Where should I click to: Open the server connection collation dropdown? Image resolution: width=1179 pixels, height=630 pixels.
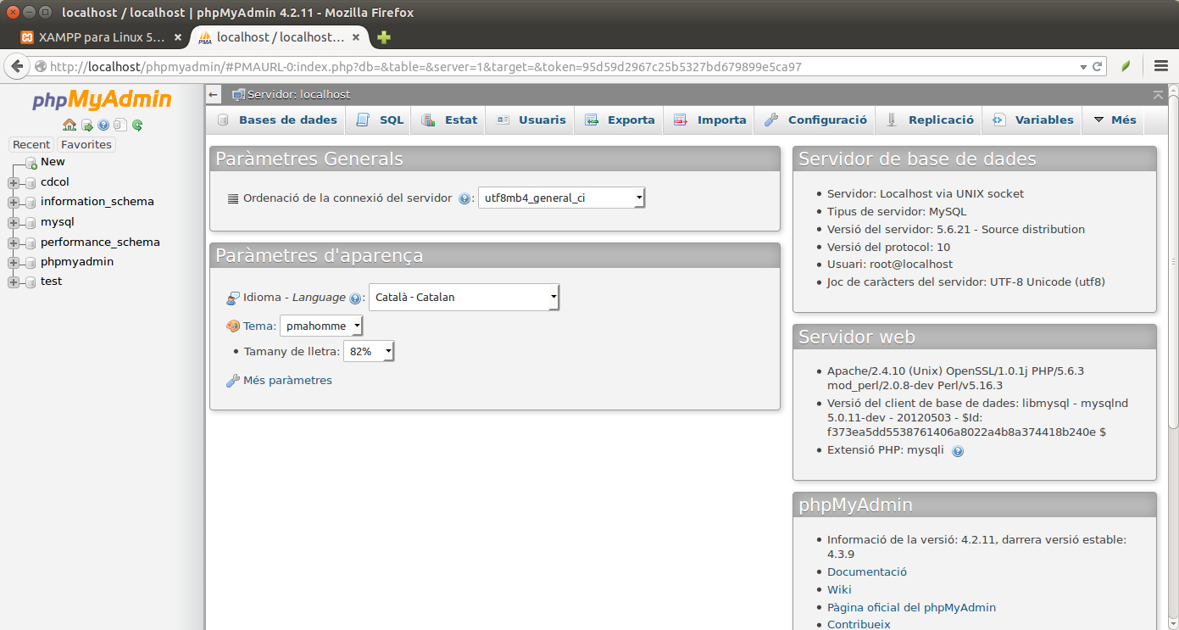click(x=561, y=198)
